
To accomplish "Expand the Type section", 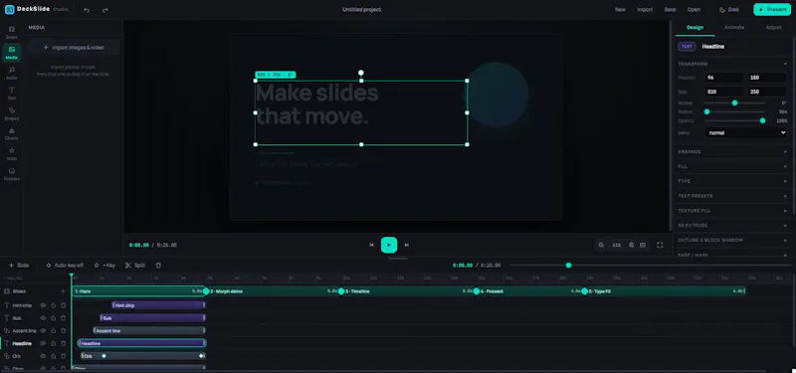I will point(732,181).
